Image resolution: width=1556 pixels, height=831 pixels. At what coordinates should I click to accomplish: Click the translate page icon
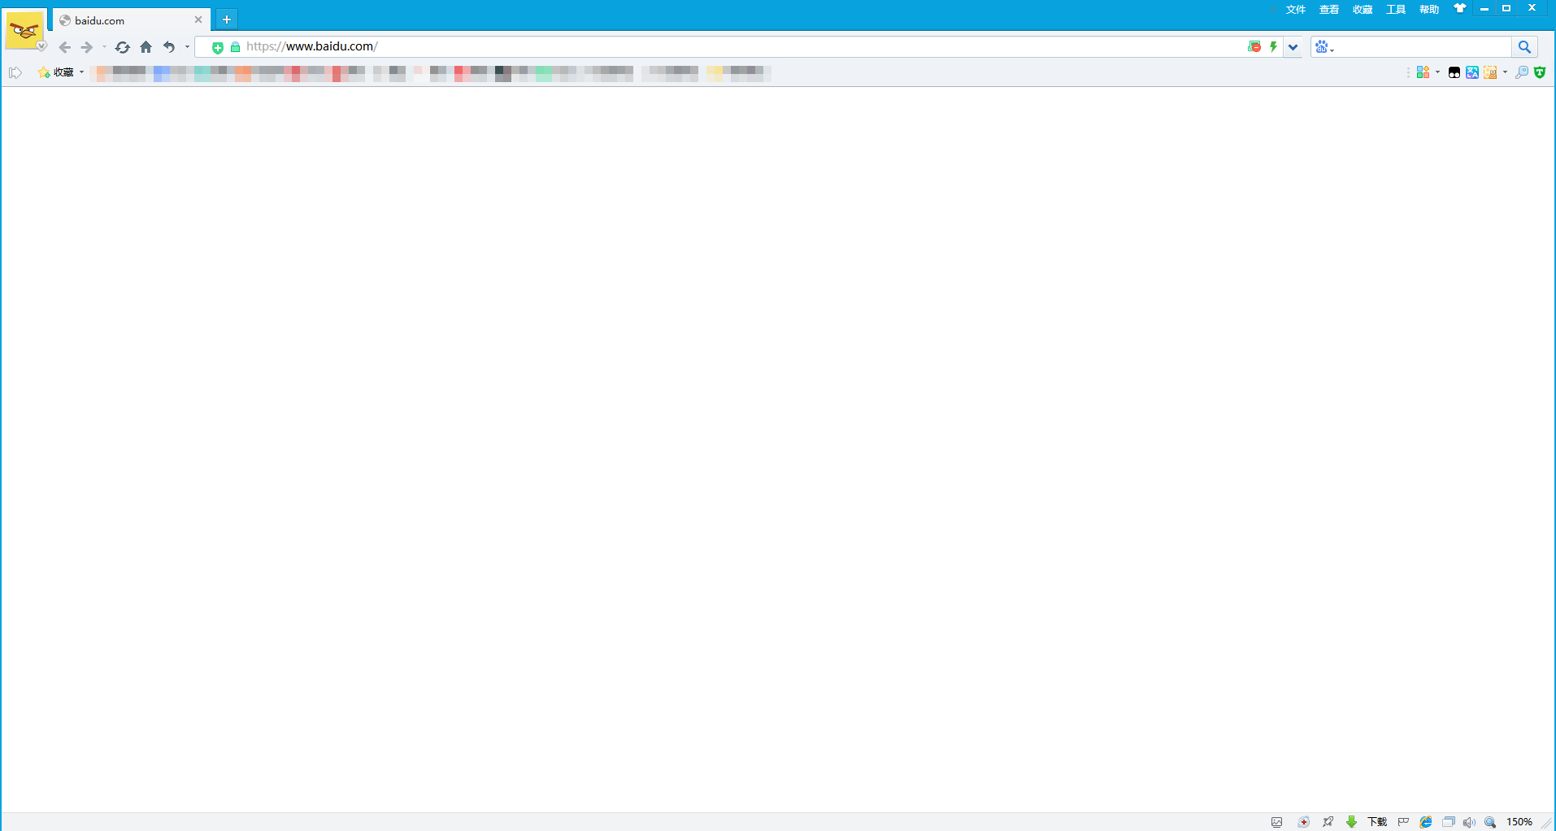point(1472,72)
